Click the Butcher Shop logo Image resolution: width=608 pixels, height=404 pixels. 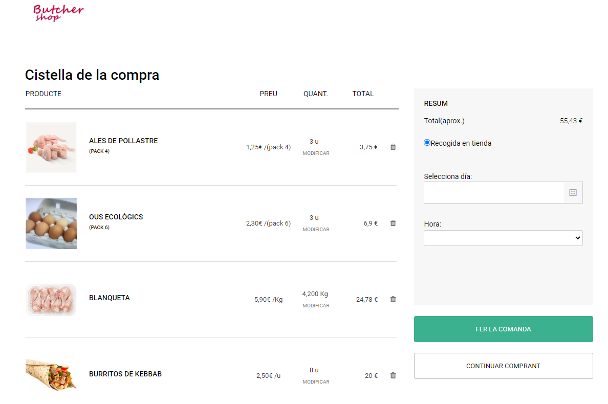[x=58, y=12]
